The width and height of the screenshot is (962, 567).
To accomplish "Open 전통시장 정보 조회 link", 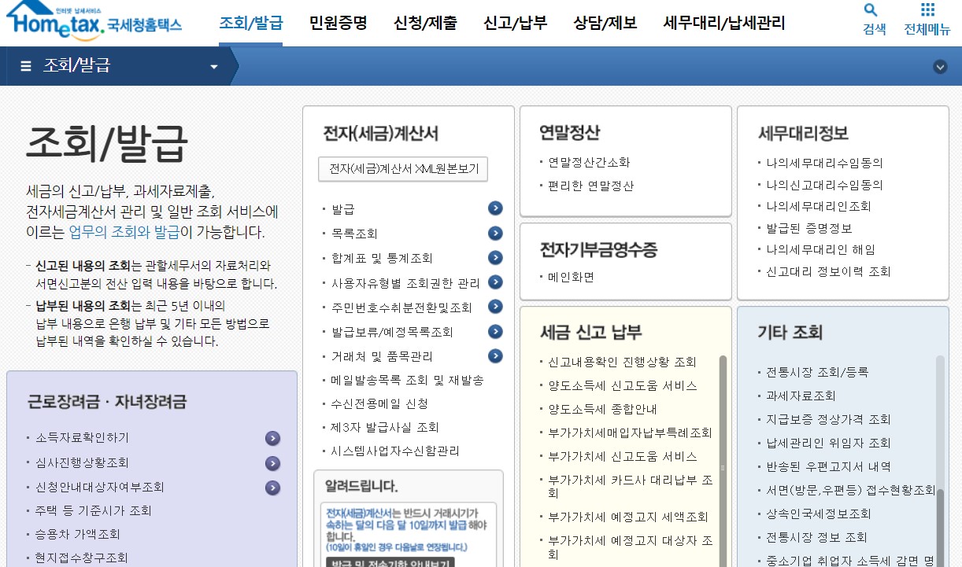I will pos(817,537).
